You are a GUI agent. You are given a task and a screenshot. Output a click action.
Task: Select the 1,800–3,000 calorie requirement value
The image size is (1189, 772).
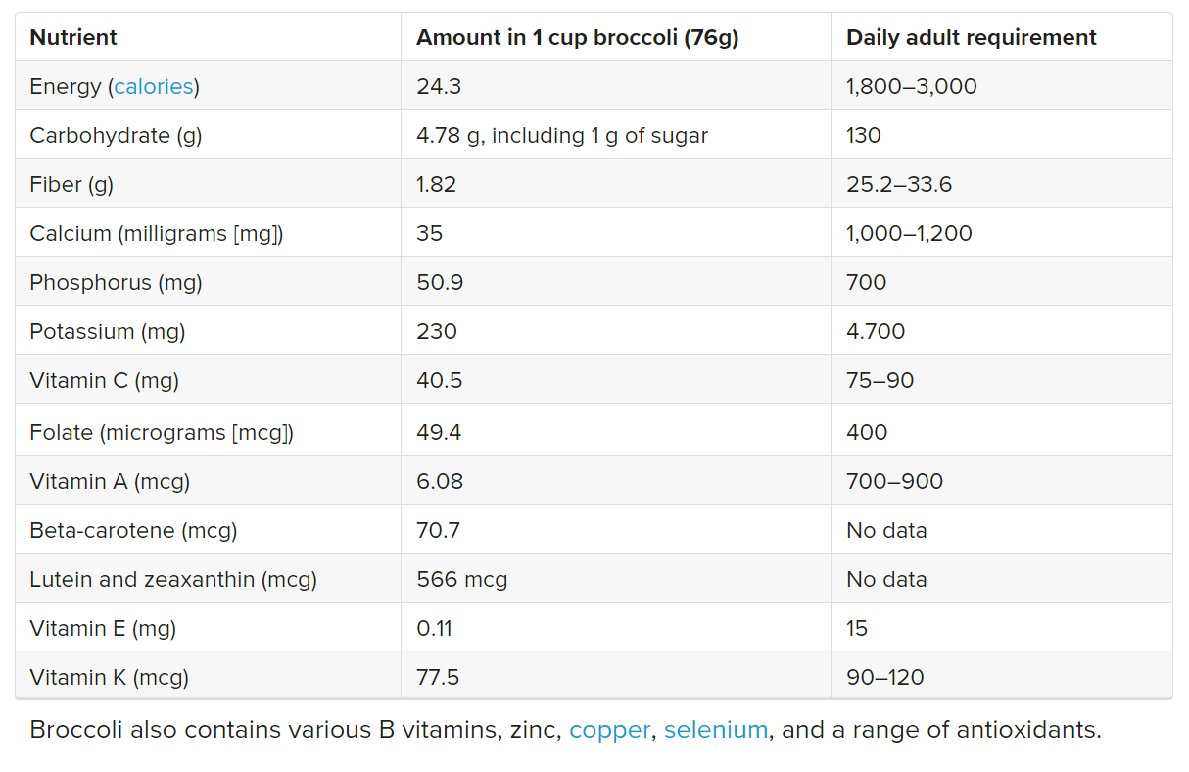click(x=911, y=86)
